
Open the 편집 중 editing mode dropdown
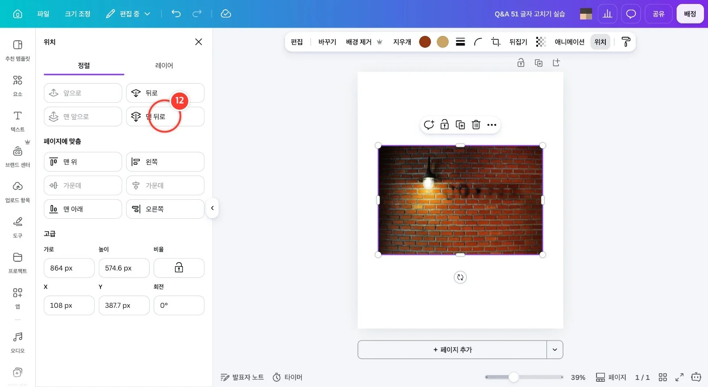pos(128,14)
